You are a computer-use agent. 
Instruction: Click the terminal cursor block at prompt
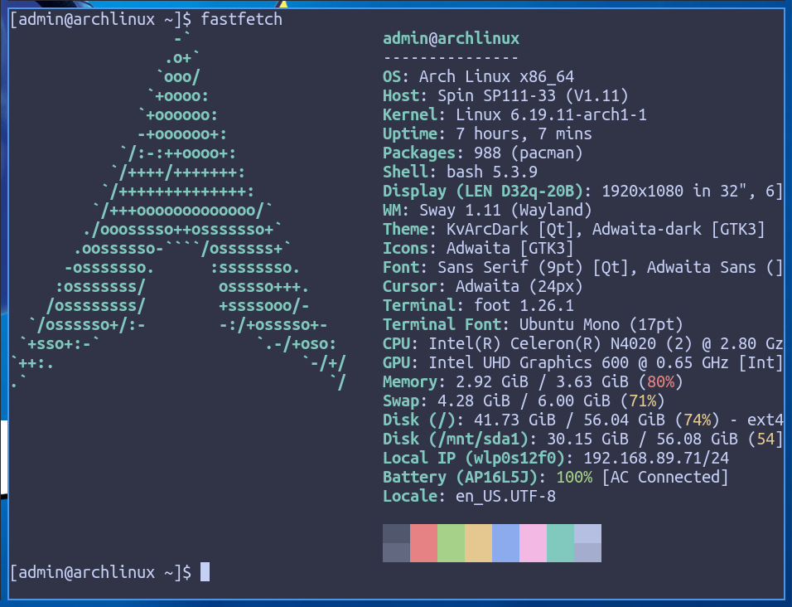coord(205,572)
